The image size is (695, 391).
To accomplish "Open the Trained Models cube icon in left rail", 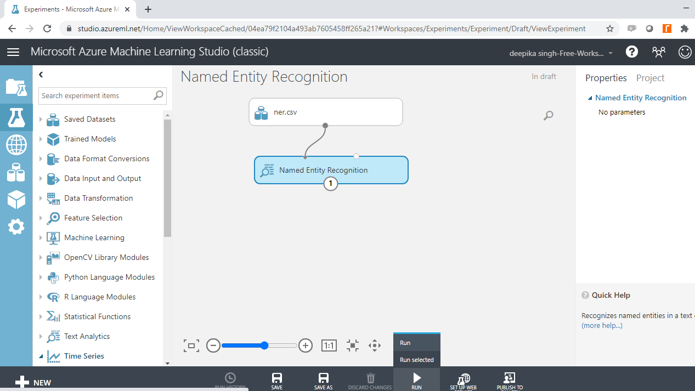I will point(16,200).
